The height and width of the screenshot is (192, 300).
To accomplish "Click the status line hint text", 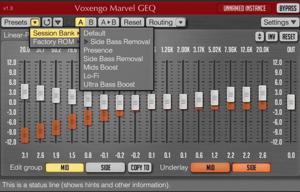I will (x=86, y=185).
